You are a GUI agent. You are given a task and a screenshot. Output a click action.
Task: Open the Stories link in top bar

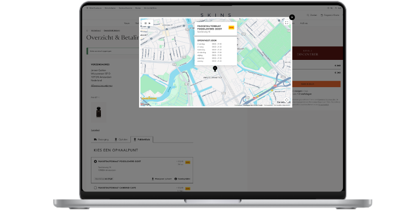tap(138, 8)
